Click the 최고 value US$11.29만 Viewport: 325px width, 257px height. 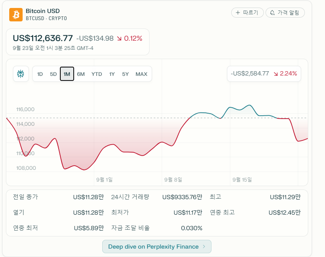[x=285, y=197]
